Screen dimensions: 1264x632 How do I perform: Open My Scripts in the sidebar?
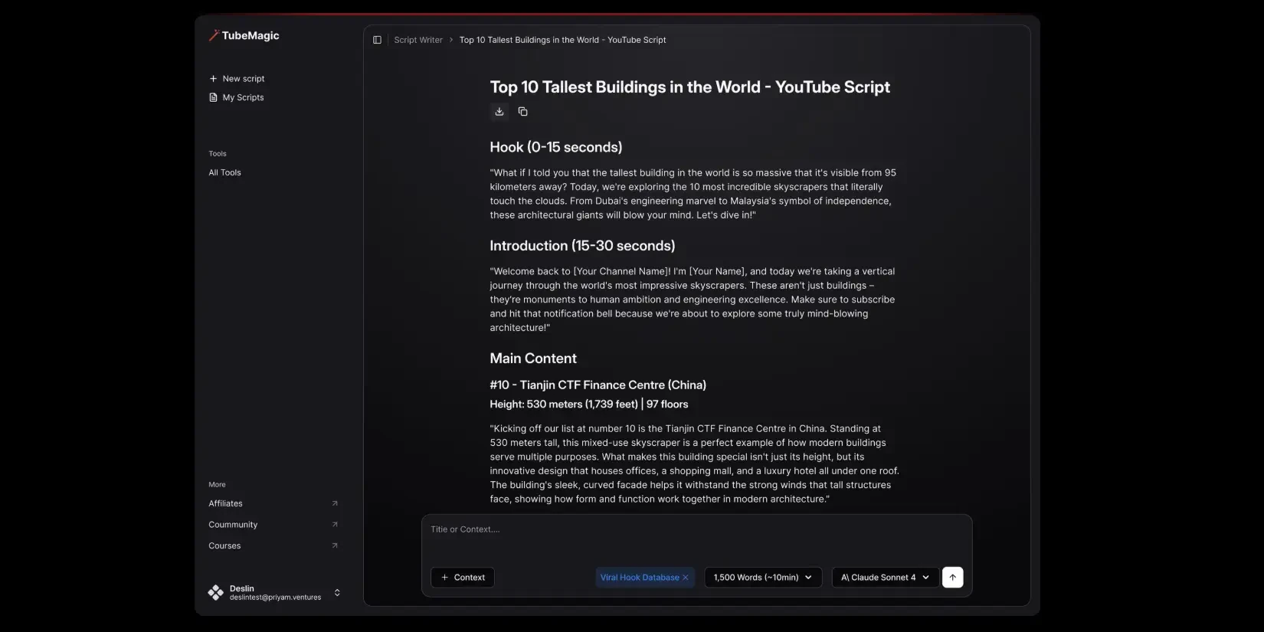pos(236,97)
